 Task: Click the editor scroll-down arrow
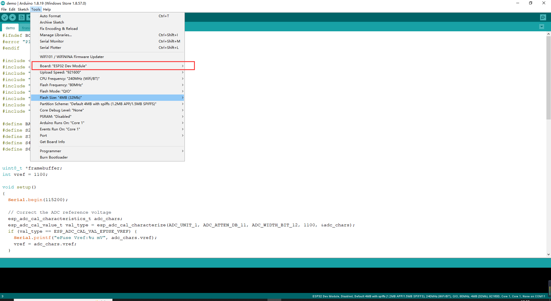548,254
